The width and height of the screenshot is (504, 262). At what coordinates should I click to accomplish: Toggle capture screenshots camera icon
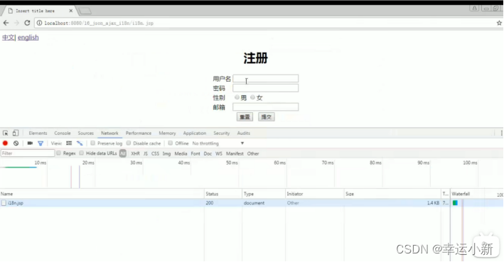coord(30,143)
